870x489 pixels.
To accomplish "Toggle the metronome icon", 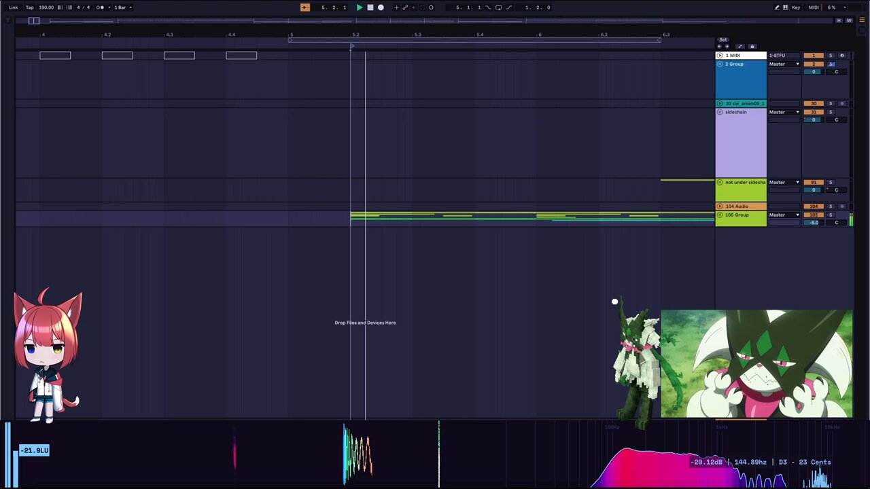I will point(100,7).
